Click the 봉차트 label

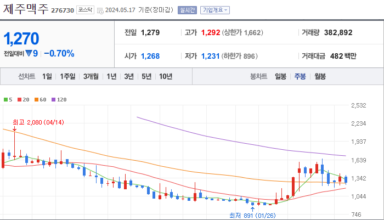pos(258,76)
